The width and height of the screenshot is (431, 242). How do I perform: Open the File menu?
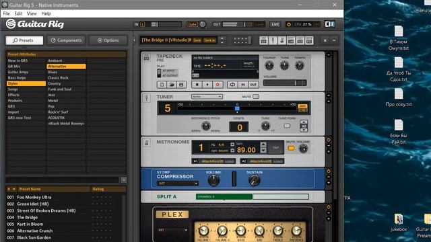pos(6,13)
